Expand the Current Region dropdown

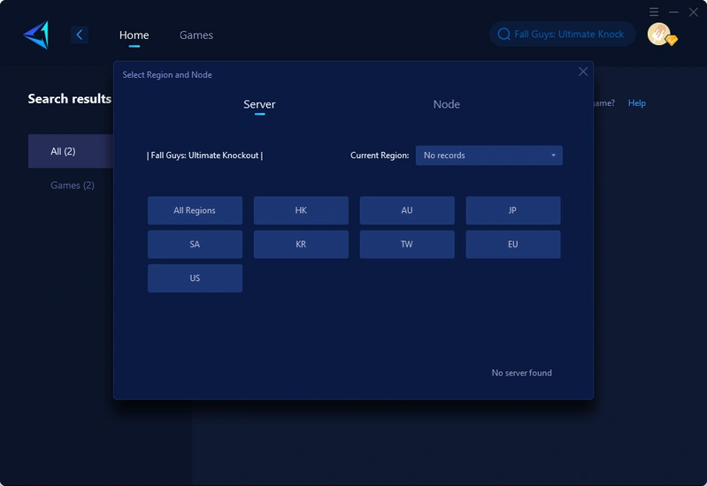[488, 156]
